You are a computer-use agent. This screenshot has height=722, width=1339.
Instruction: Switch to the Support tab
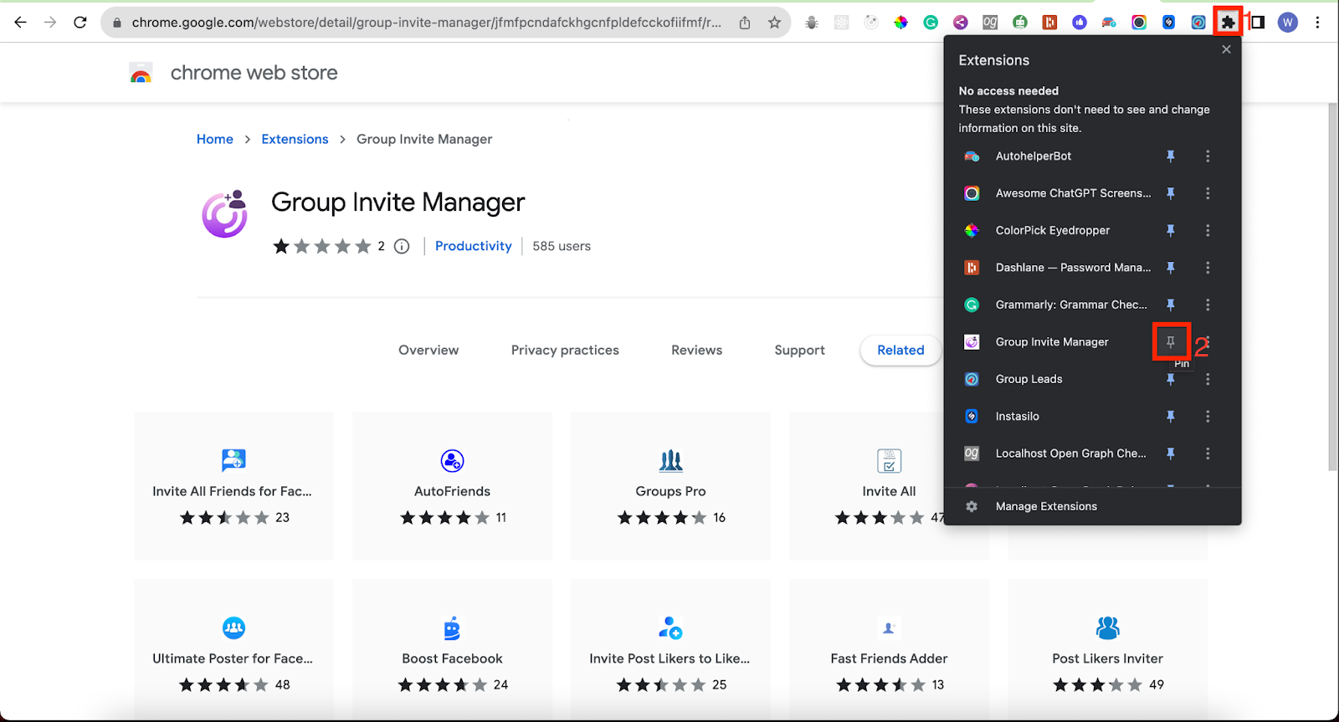tap(799, 350)
